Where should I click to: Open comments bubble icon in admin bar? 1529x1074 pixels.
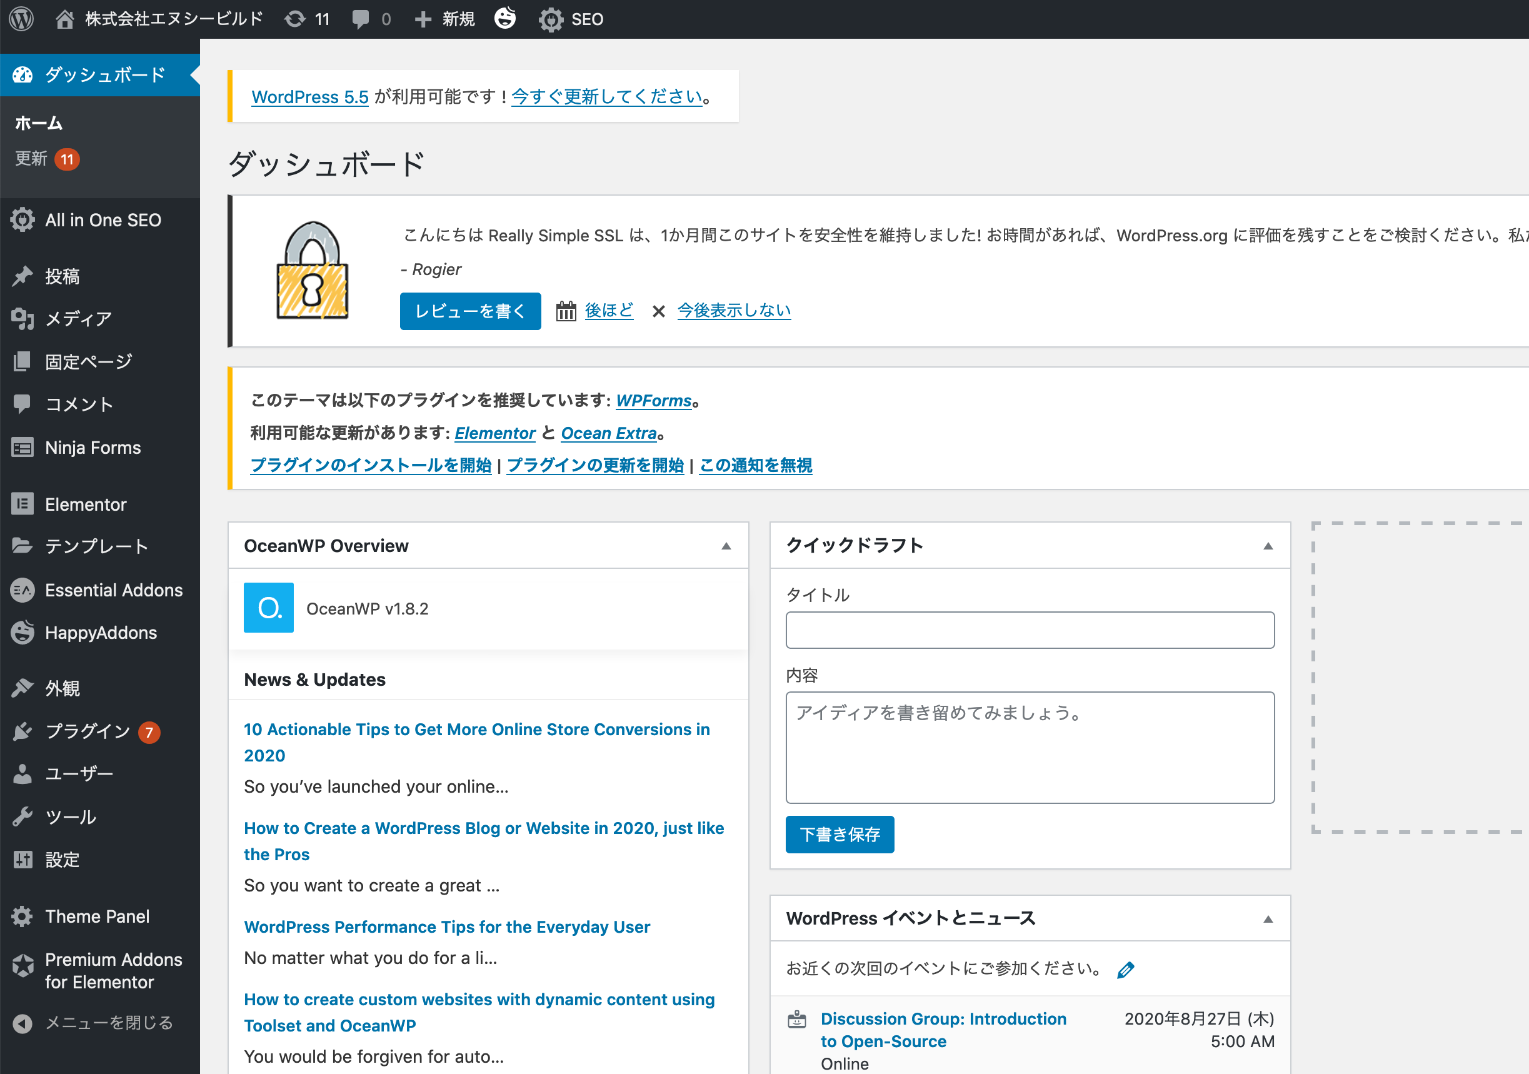tap(360, 19)
